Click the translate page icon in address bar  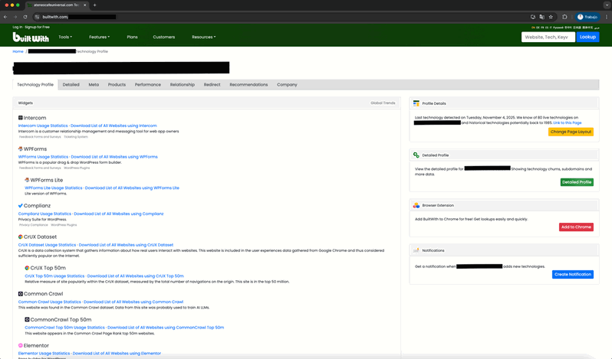point(541,17)
